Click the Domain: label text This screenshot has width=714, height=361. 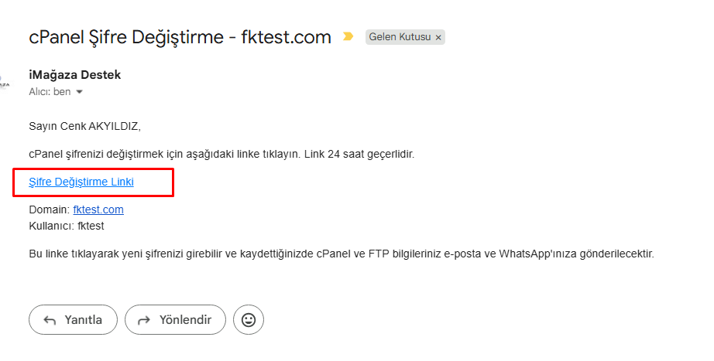click(49, 209)
